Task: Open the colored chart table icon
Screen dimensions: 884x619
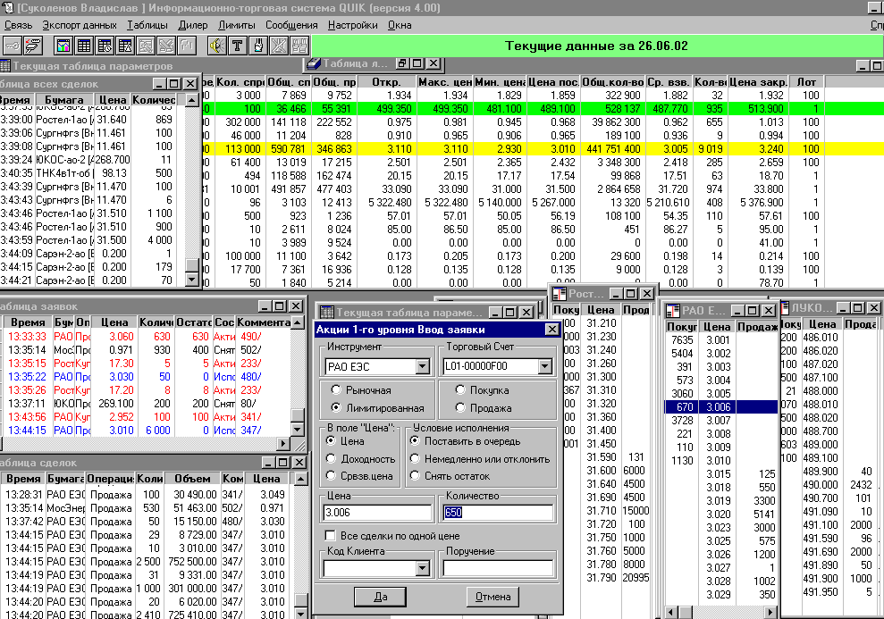Action: point(63,45)
